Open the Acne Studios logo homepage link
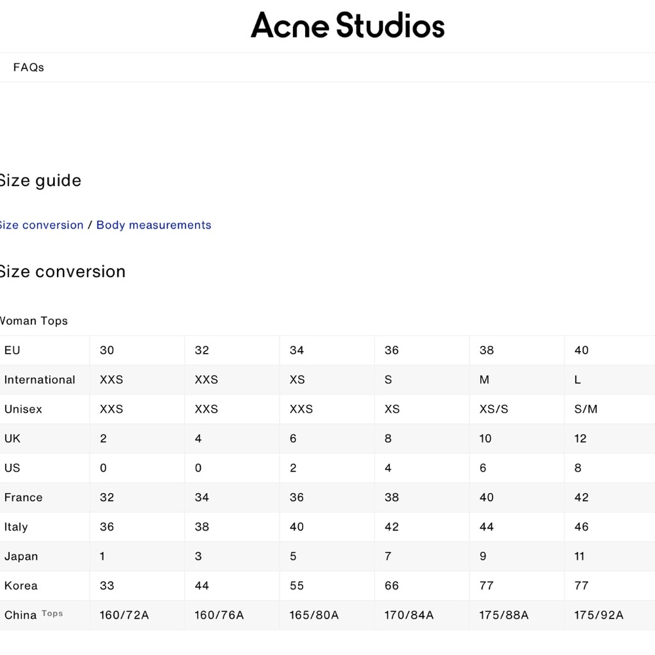 click(348, 25)
